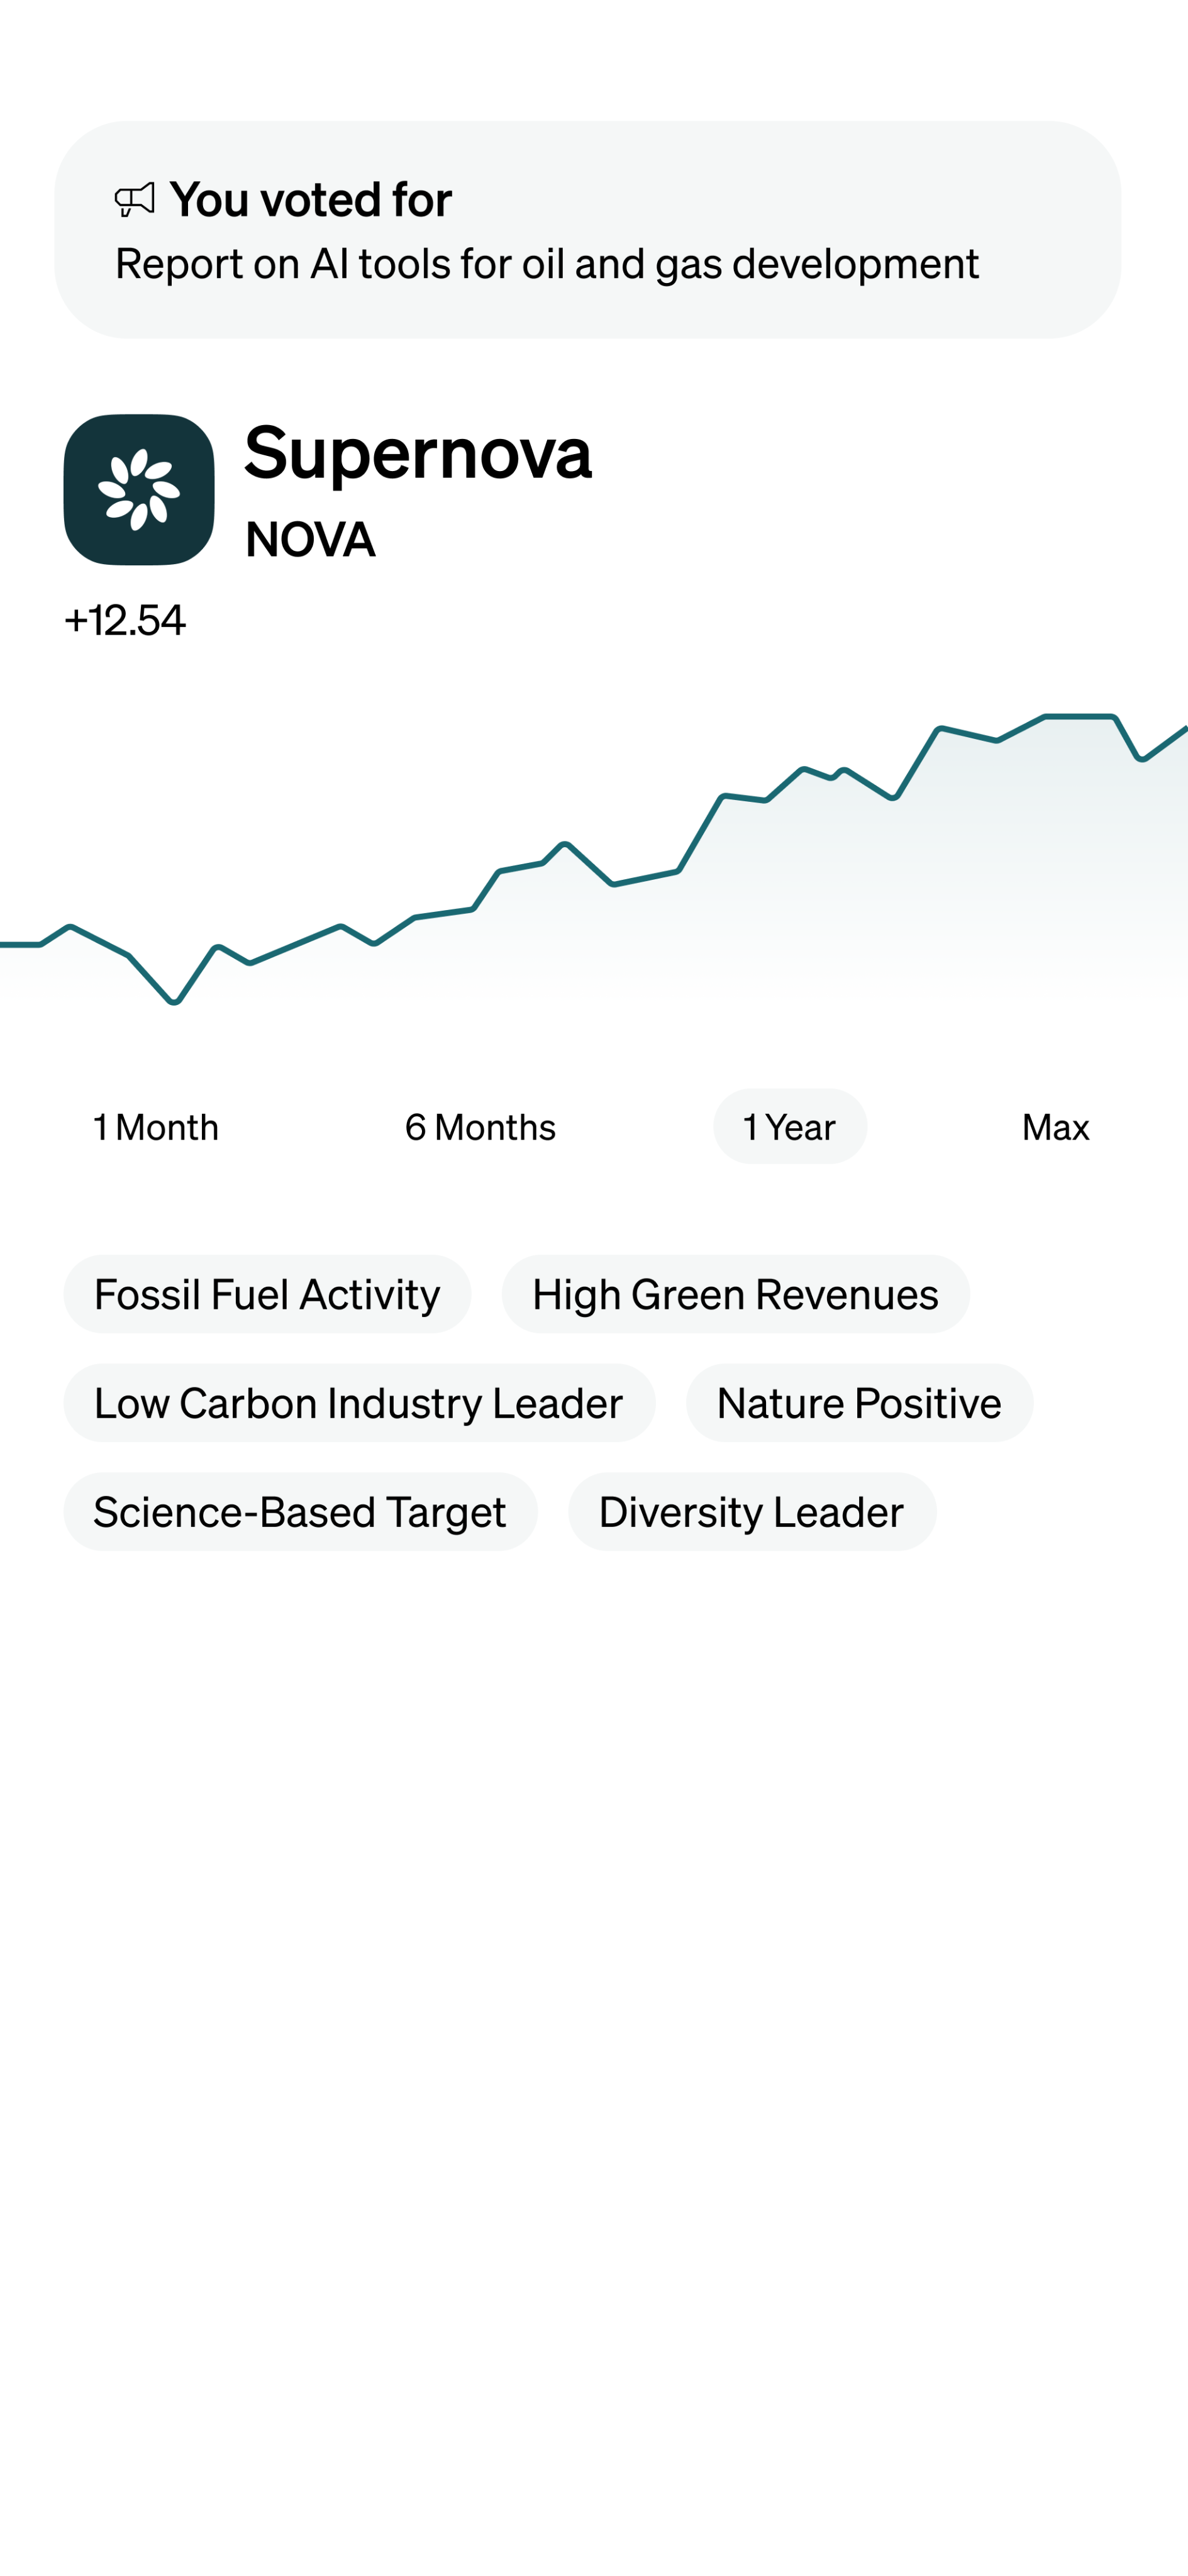1188x2576 pixels.
Task: Tap the NOVA ticker symbol
Action: click(x=310, y=540)
